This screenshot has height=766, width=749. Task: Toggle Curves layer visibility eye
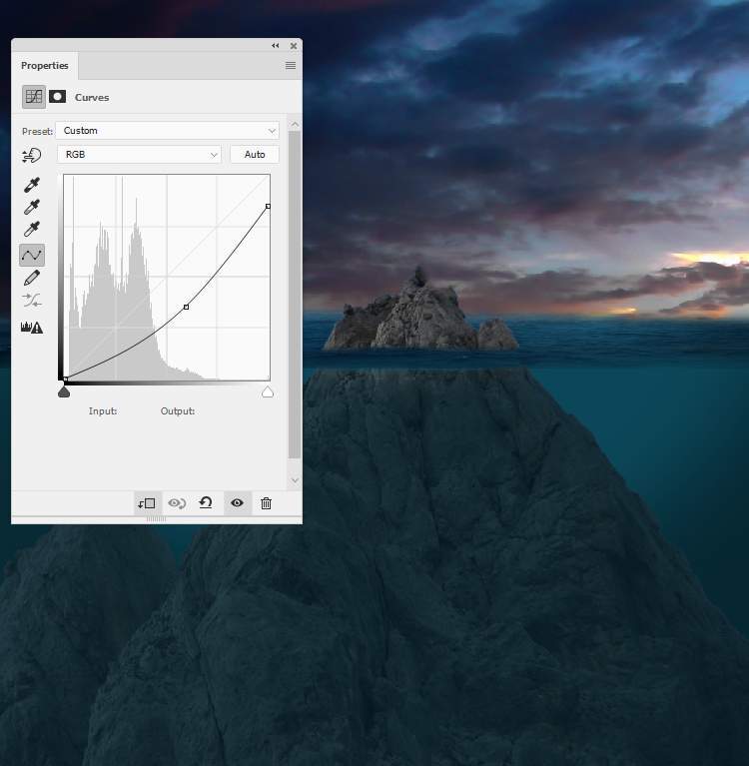(237, 503)
